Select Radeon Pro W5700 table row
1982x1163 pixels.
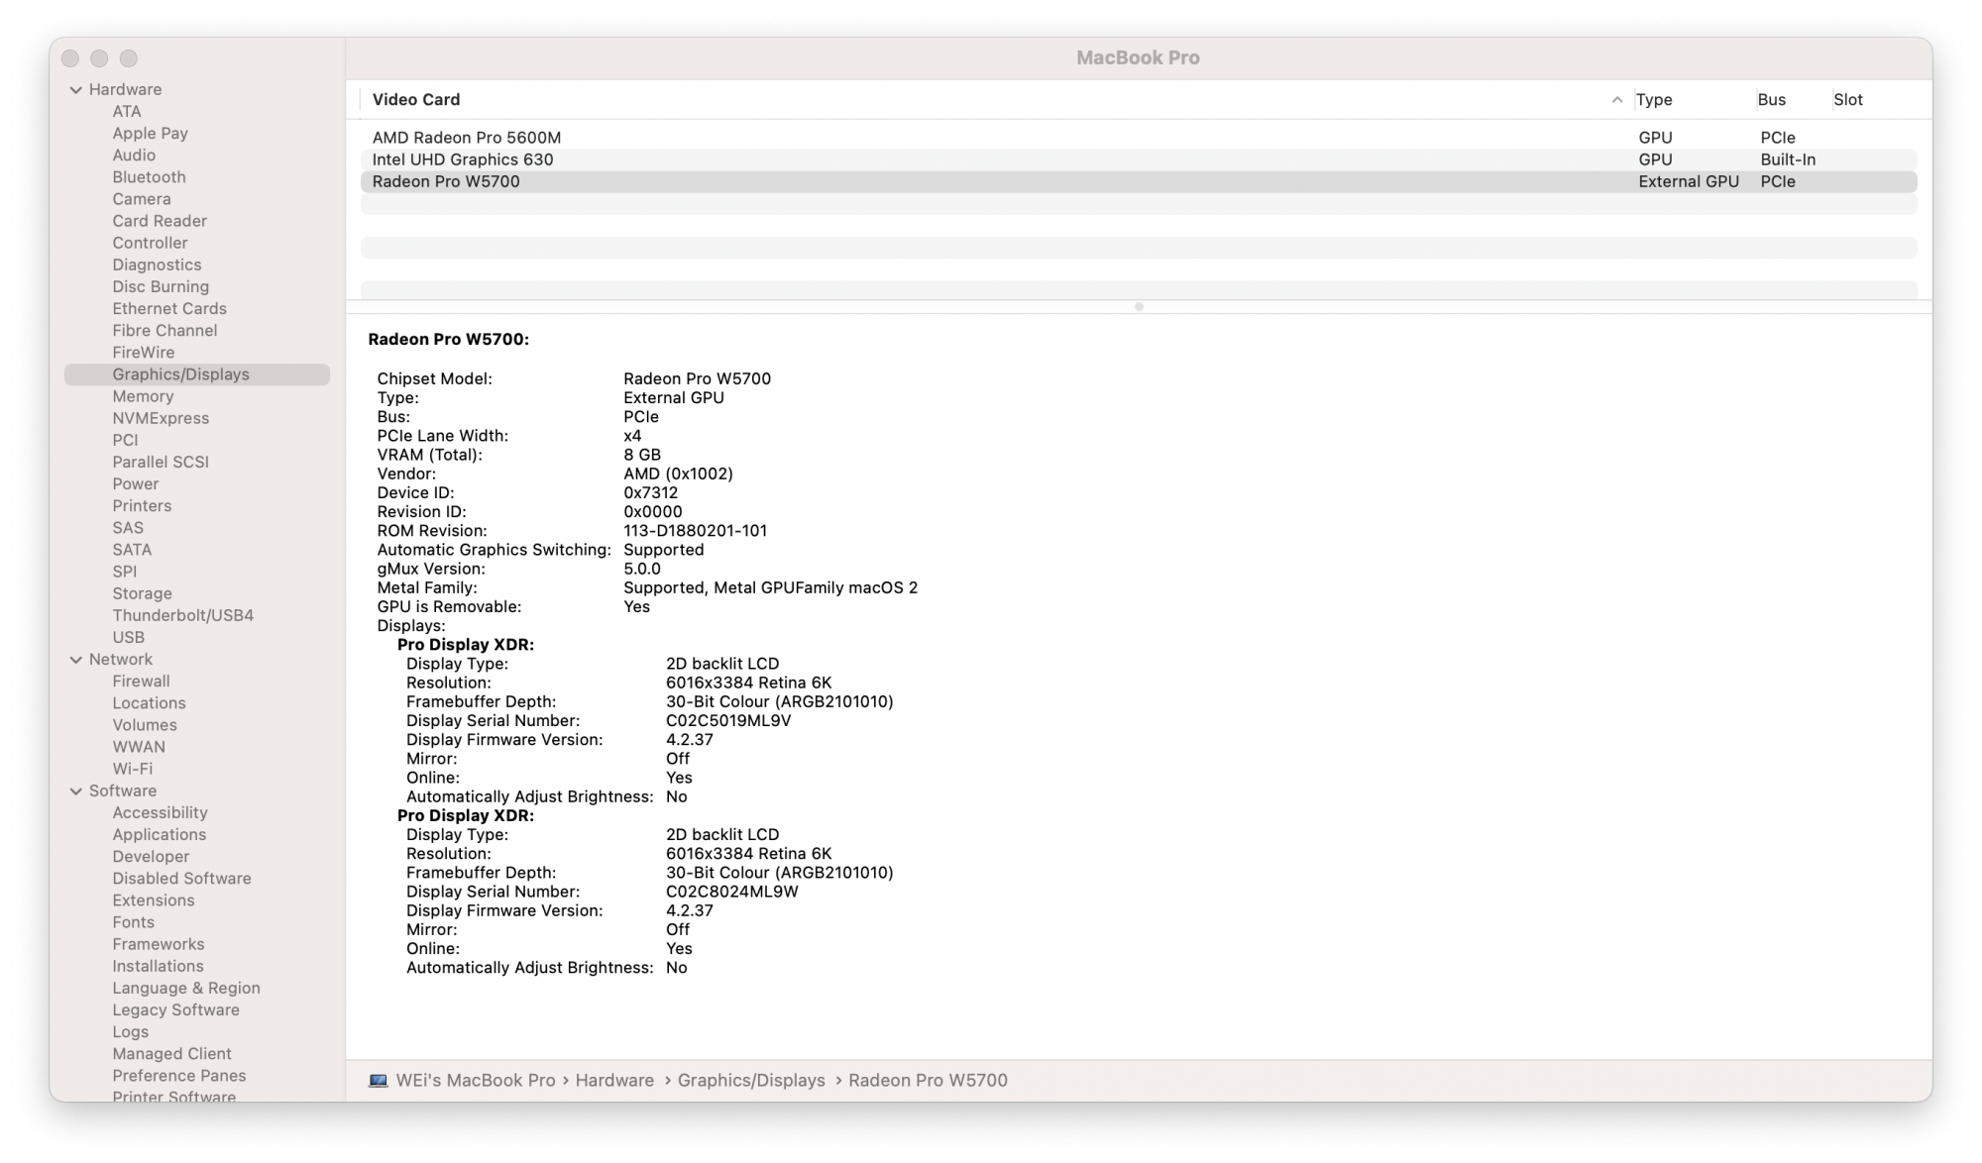tap(1139, 182)
